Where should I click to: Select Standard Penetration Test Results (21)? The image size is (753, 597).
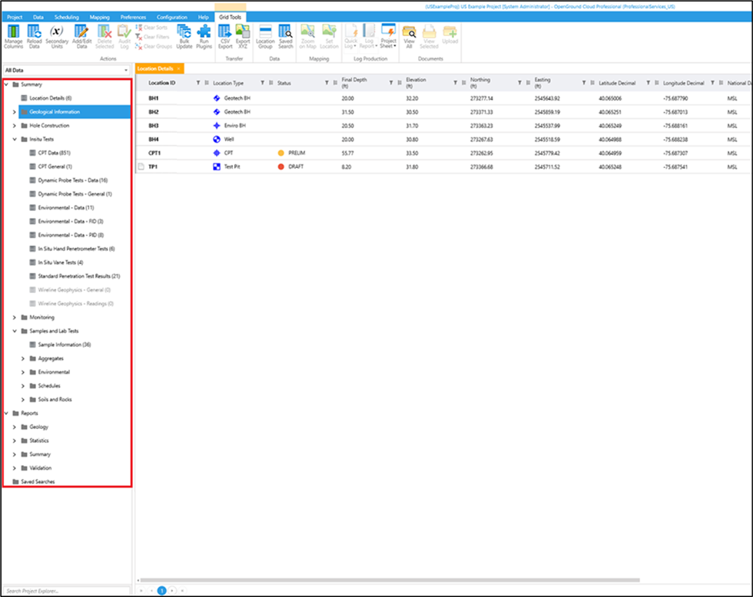click(79, 276)
